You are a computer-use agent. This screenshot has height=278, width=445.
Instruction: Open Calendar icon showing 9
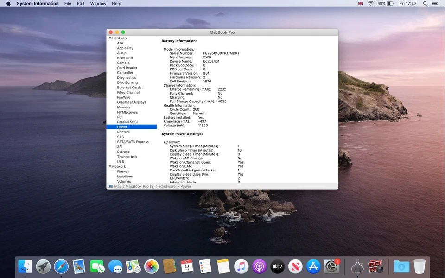coord(187,267)
